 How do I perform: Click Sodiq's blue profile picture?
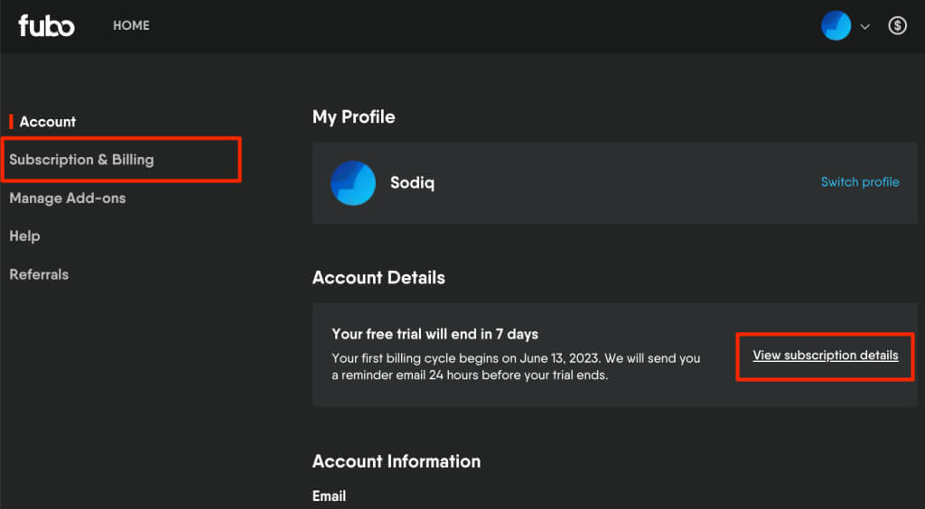353,182
